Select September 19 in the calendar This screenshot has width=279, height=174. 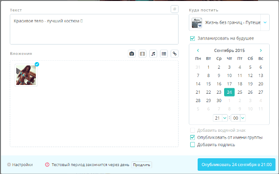[x=250, y=84]
